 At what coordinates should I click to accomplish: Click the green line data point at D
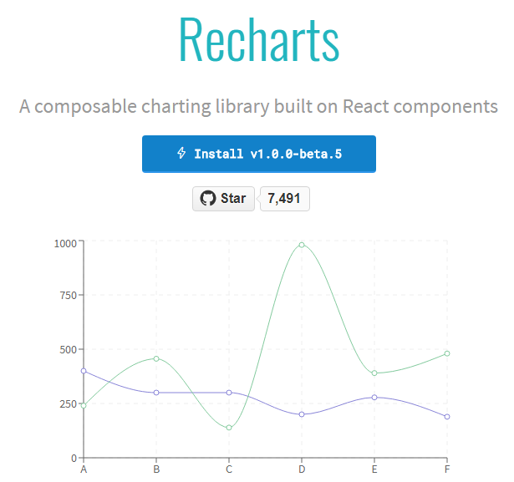[302, 245]
